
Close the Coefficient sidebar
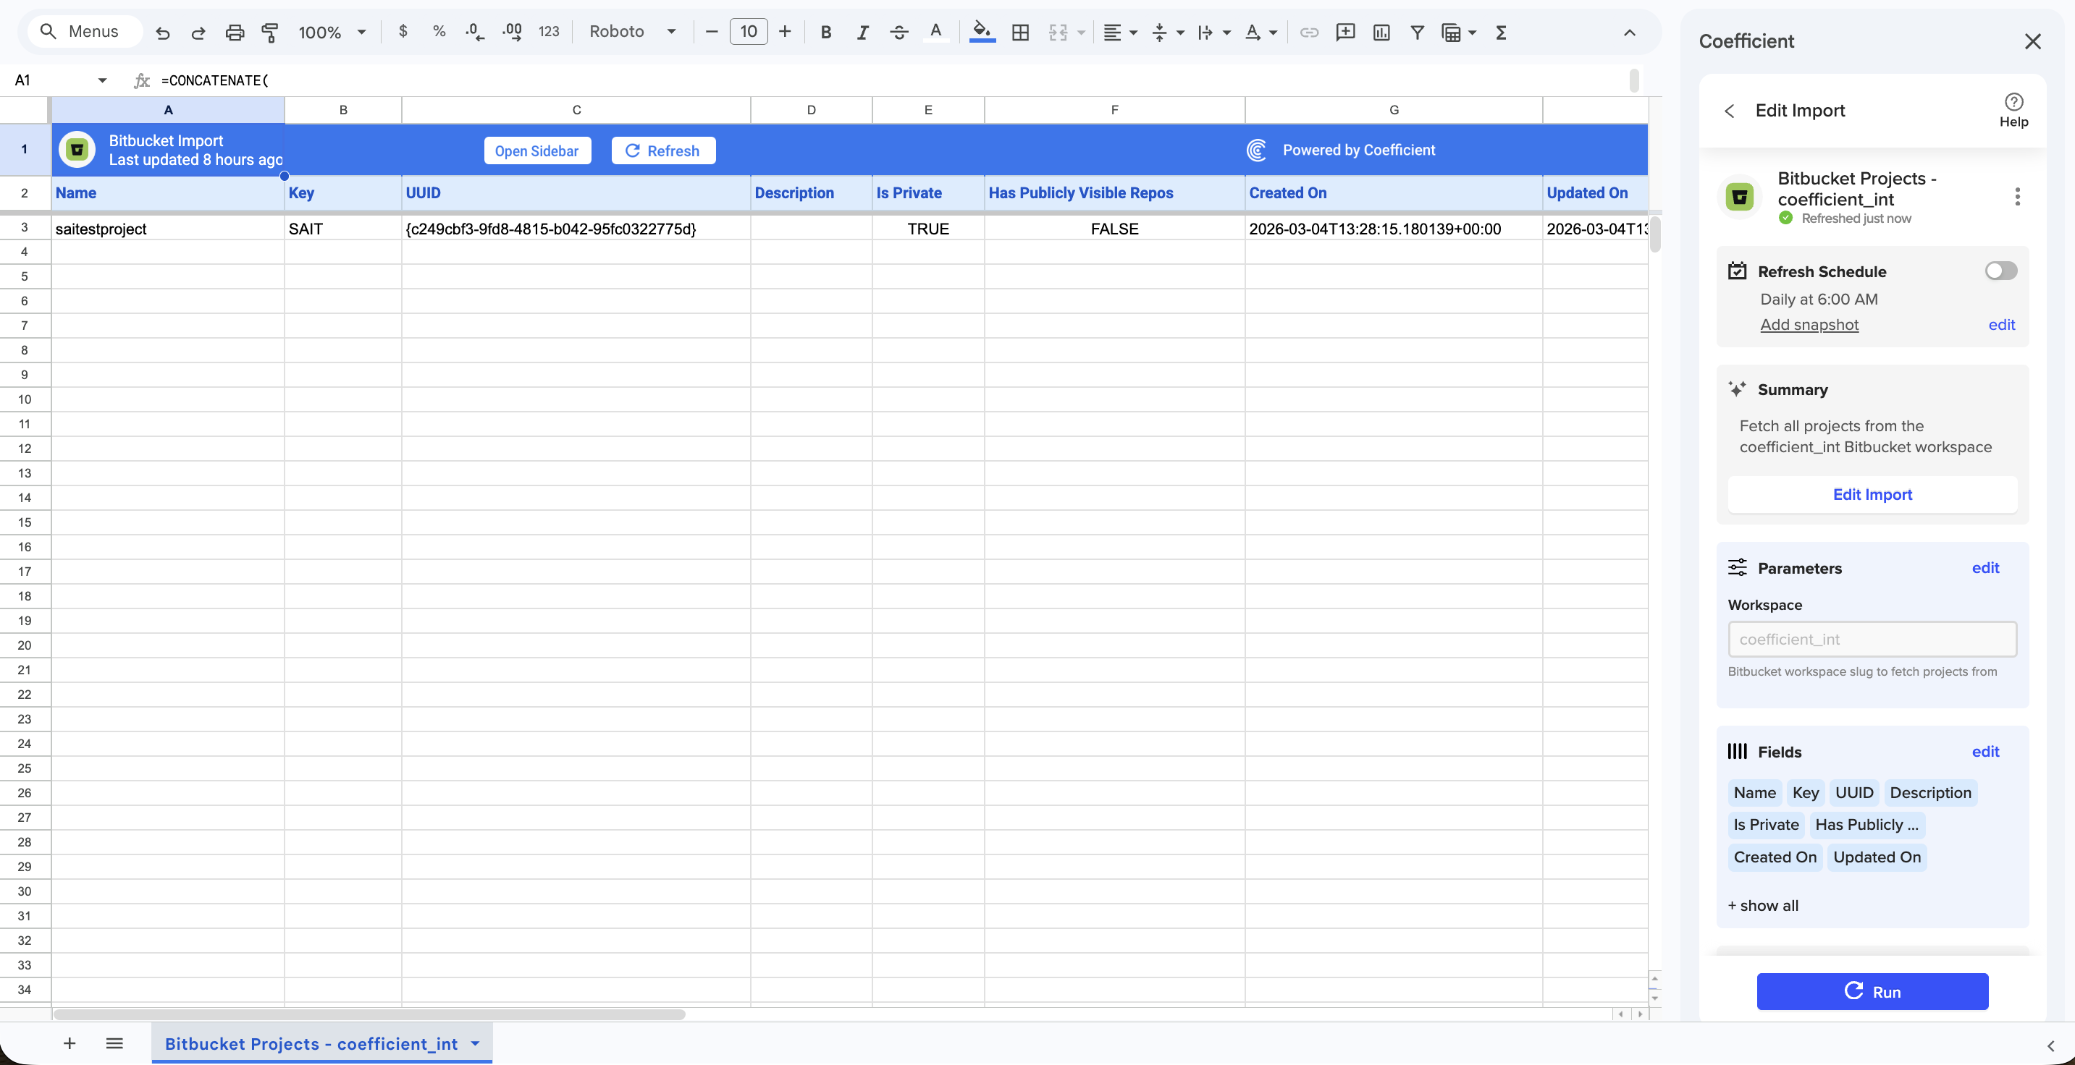pyautogui.click(x=2032, y=41)
